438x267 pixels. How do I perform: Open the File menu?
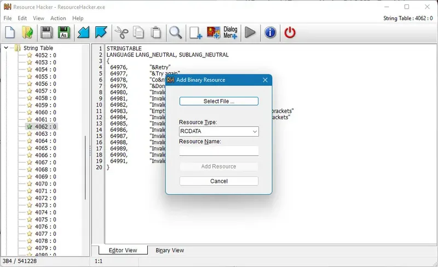click(8, 18)
